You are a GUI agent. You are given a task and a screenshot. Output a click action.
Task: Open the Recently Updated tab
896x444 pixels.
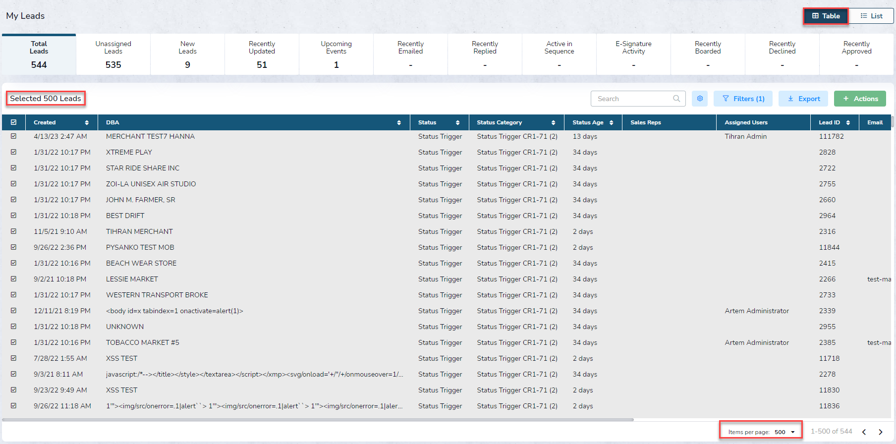[x=262, y=55]
